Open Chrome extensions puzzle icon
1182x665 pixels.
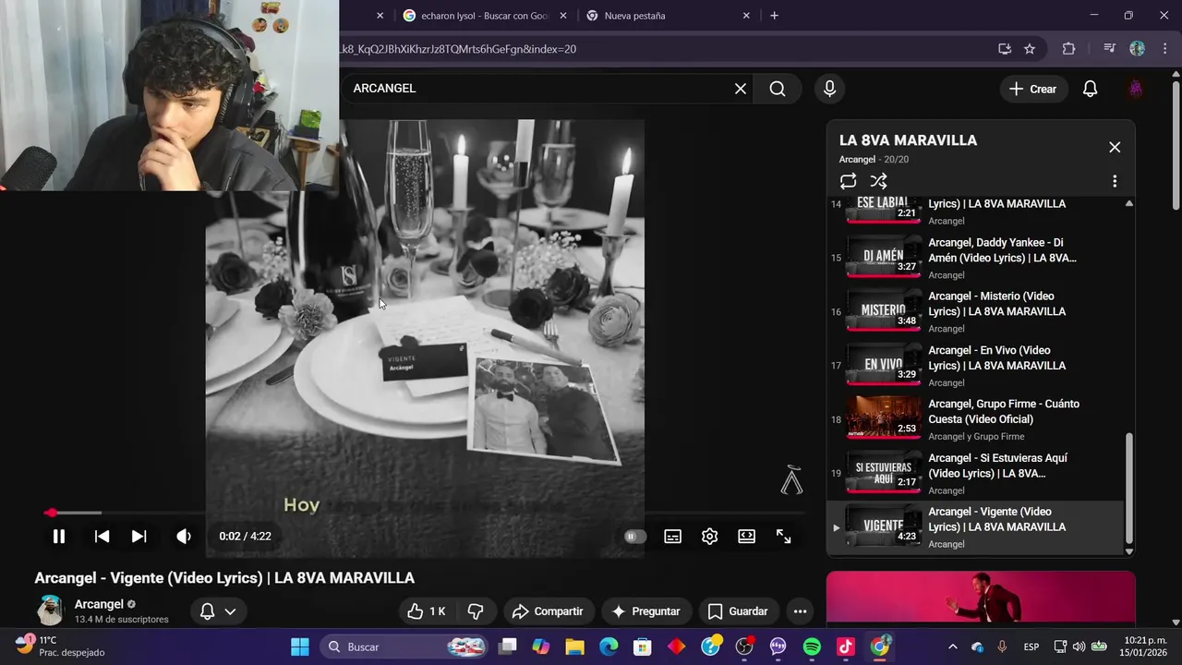tap(1068, 49)
